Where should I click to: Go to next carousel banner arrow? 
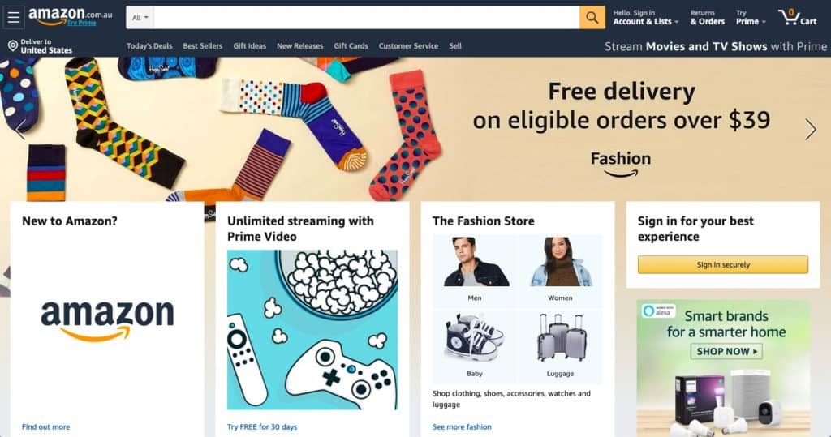pyautogui.click(x=811, y=129)
